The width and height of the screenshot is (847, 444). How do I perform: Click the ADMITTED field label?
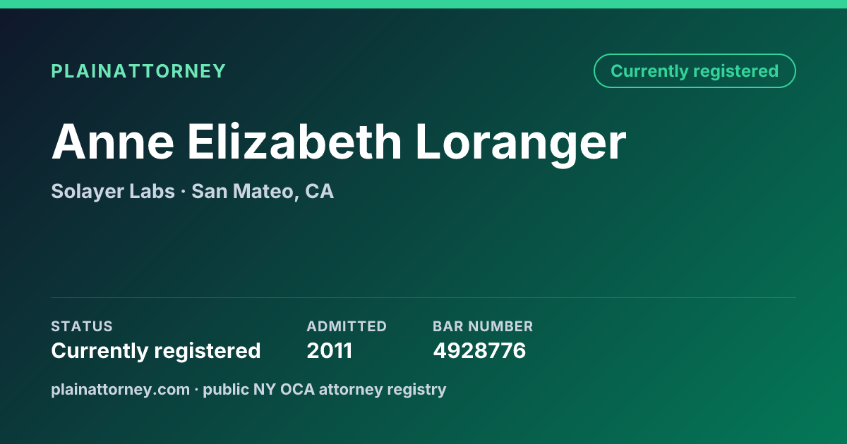pos(347,326)
